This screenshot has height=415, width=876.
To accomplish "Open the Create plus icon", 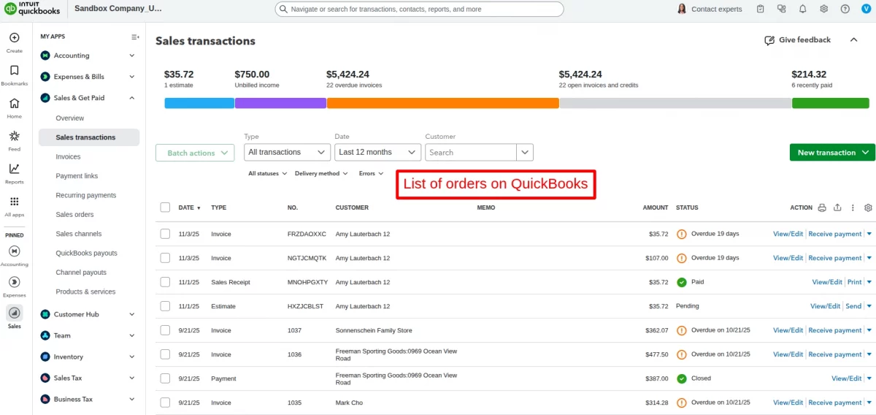I will click(14, 38).
